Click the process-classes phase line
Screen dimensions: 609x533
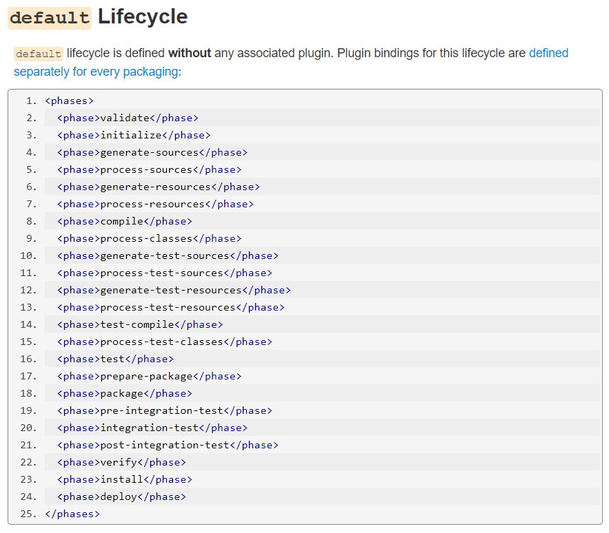pos(322,238)
